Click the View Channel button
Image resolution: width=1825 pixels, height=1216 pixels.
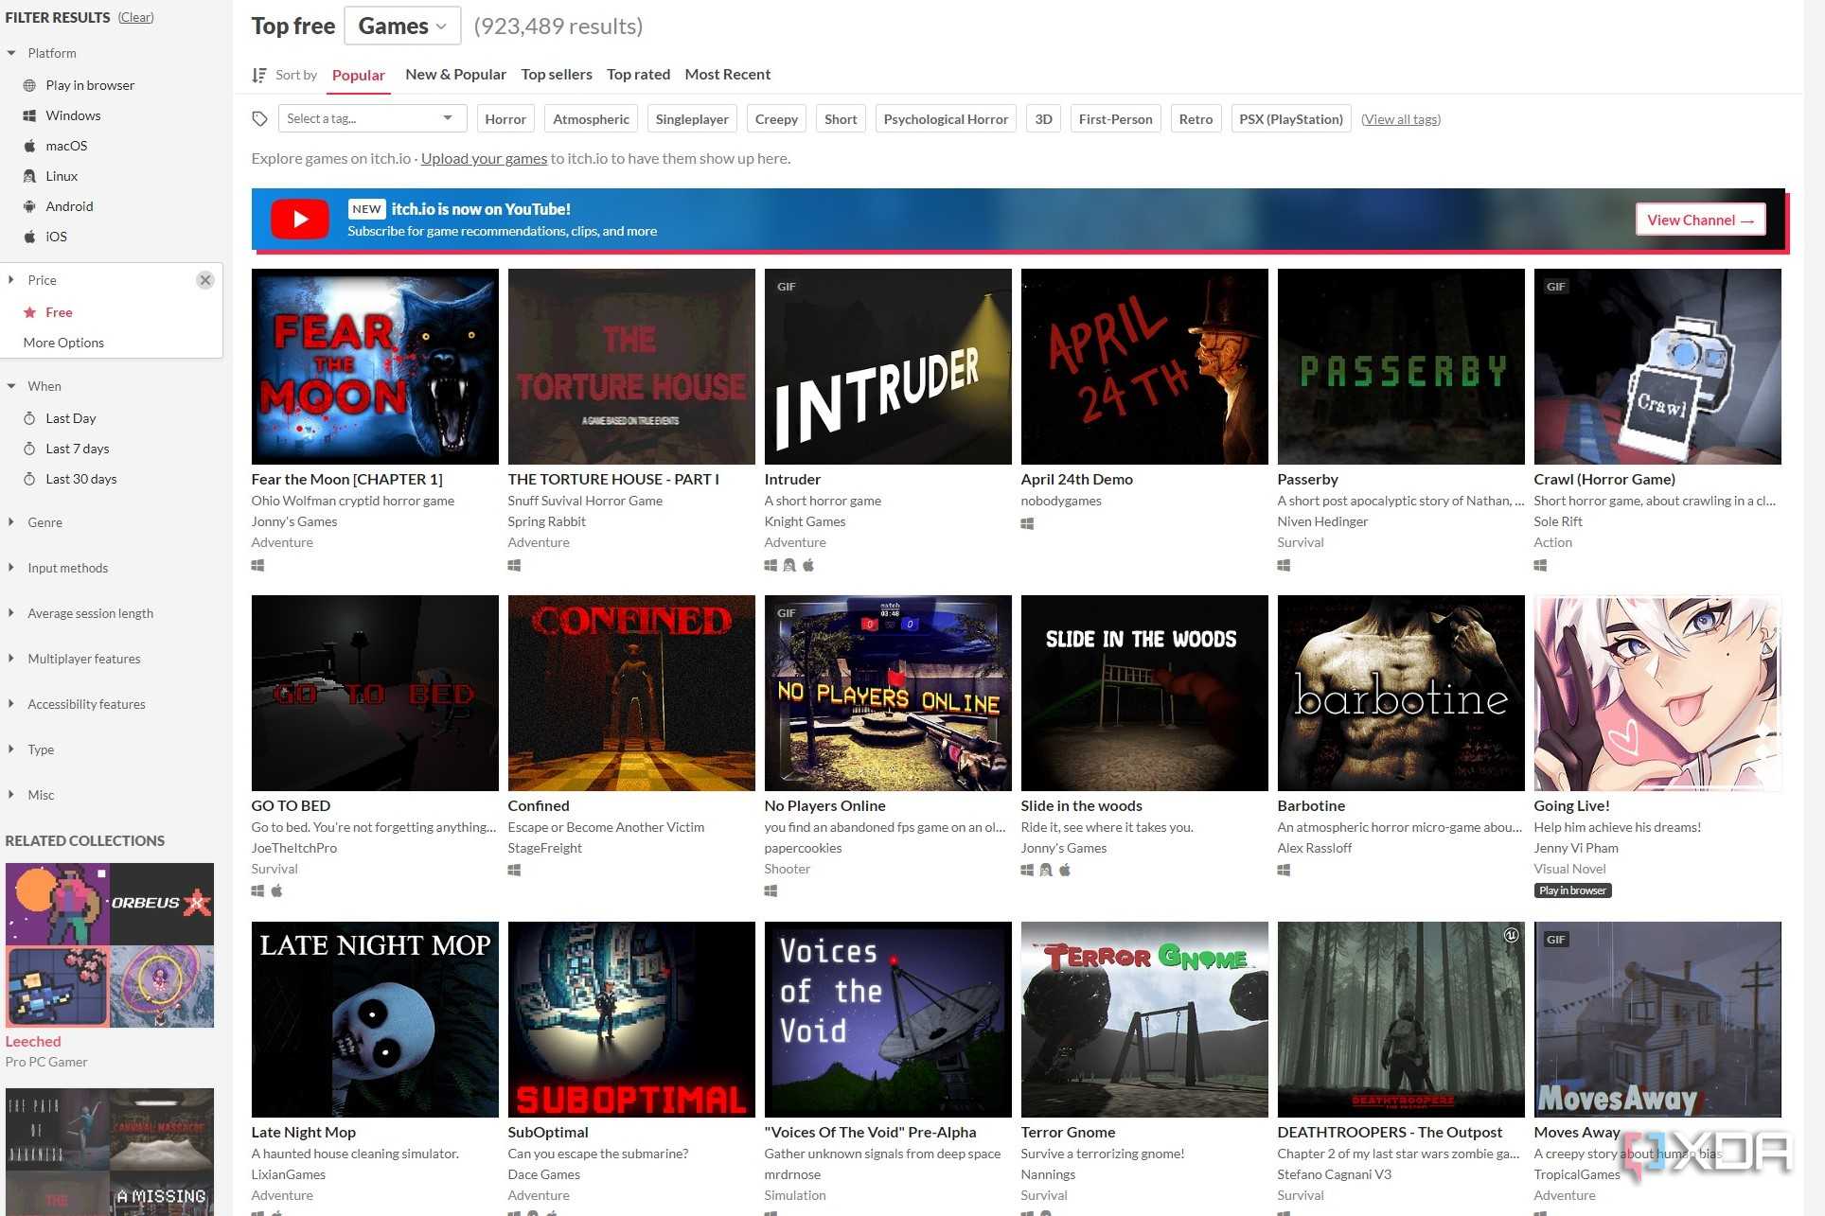pos(1700,220)
